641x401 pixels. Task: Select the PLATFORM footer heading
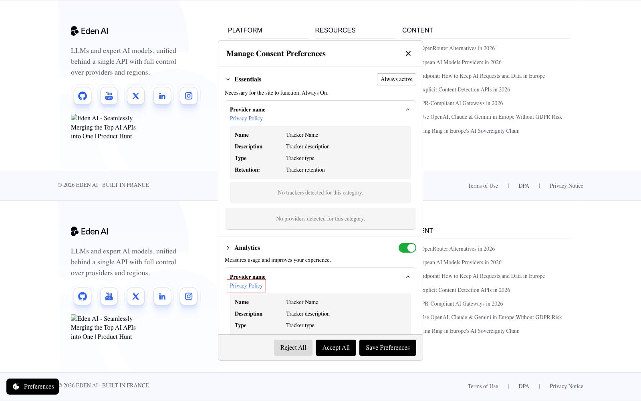coord(245,30)
